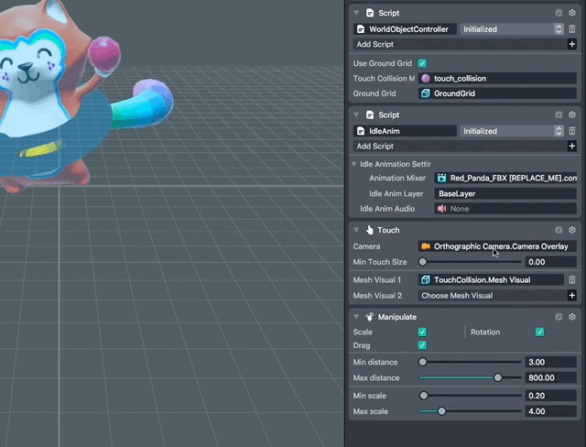This screenshot has height=447, width=586.
Task: Click the BaseLayer Idle Anim Layer field
Action: [505, 193]
